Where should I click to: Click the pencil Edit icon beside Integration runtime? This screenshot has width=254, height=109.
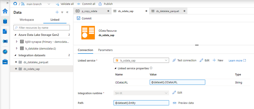click(x=174, y=92)
